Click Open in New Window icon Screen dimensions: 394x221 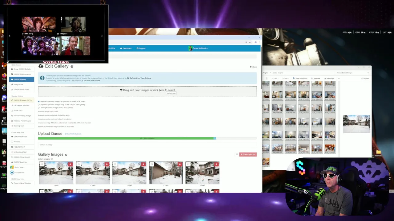[12, 183]
